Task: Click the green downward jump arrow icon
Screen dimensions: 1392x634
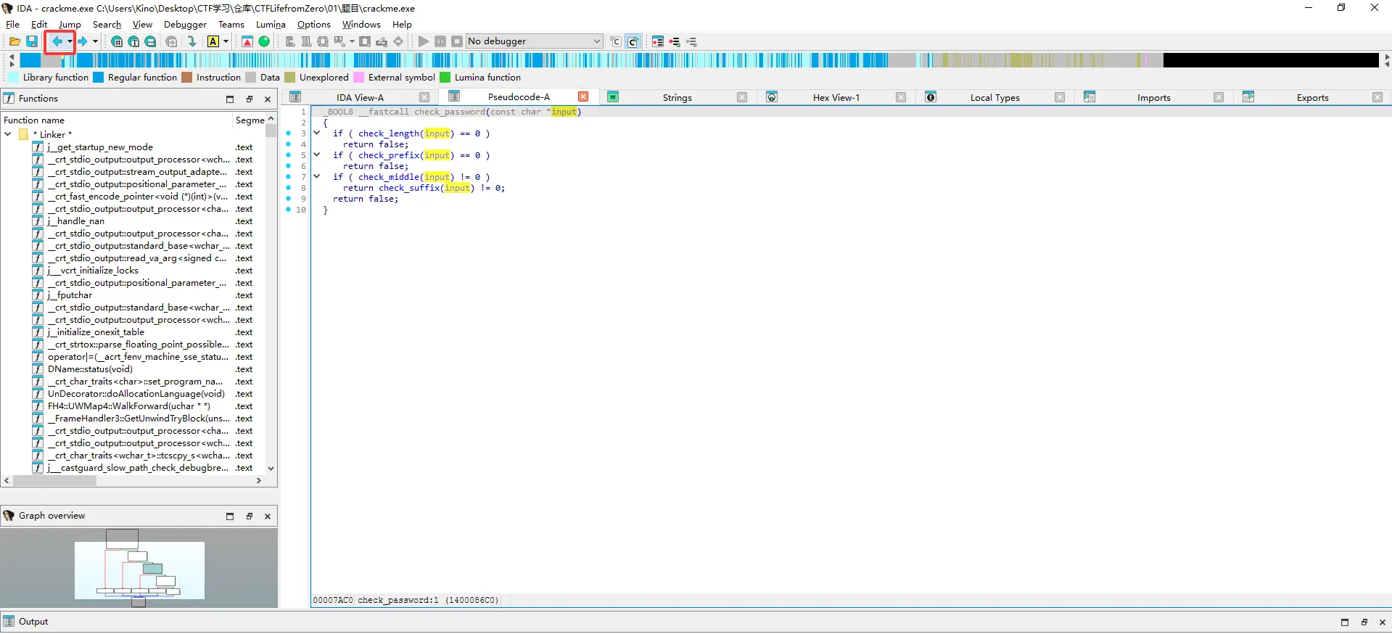Action: tap(192, 41)
